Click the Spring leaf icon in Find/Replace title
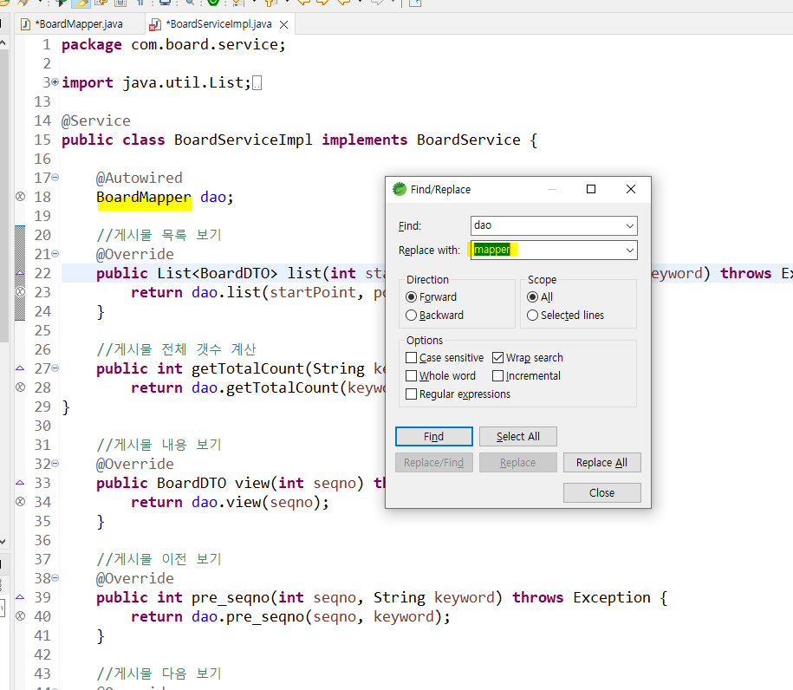Image resolution: width=793 pixels, height=690 pixels. pos(399,189)
